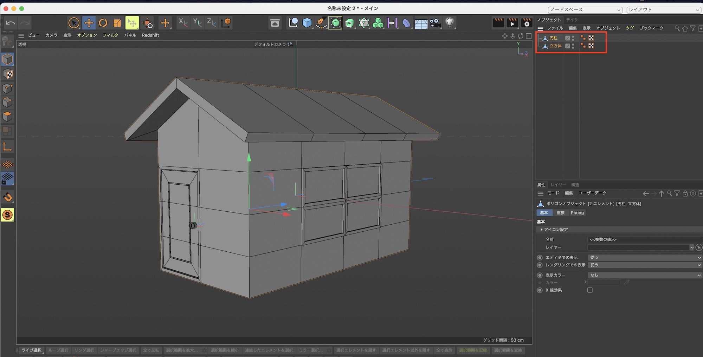Click the Camera object icon
The width and height of the screenshot is (703, 357).
click(x=435, y=23)
